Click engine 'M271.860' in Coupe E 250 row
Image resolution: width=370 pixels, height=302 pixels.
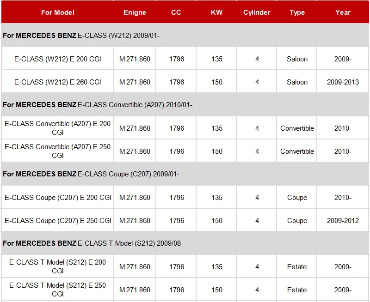(135, 220)
